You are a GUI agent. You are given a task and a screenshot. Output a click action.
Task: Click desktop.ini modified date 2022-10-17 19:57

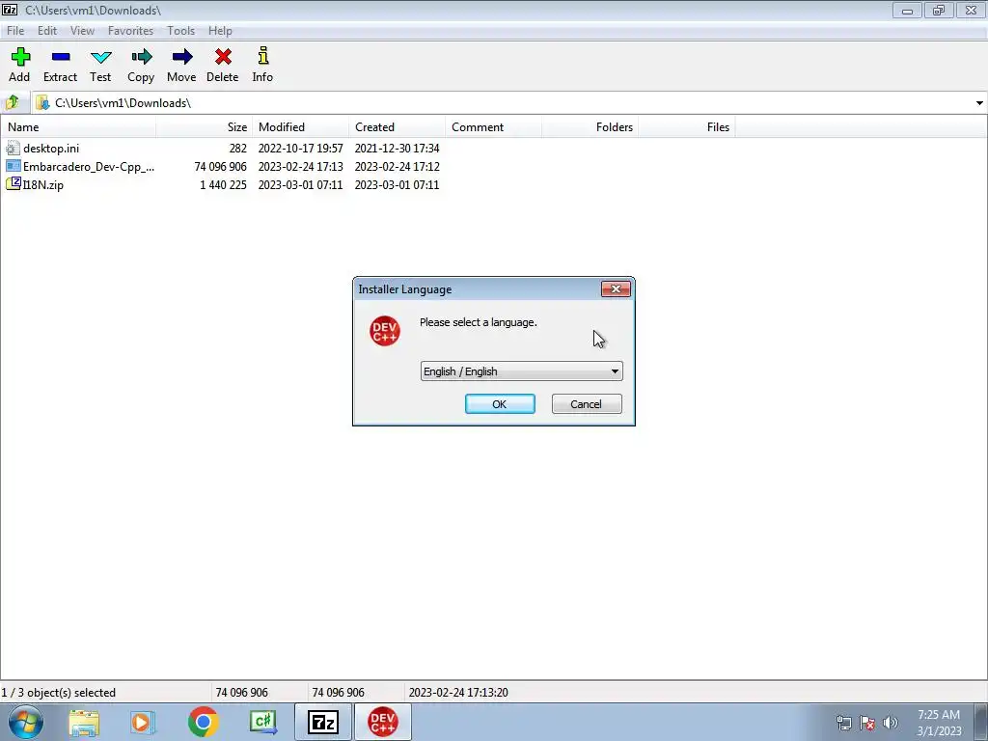click(x=301, y=148)
